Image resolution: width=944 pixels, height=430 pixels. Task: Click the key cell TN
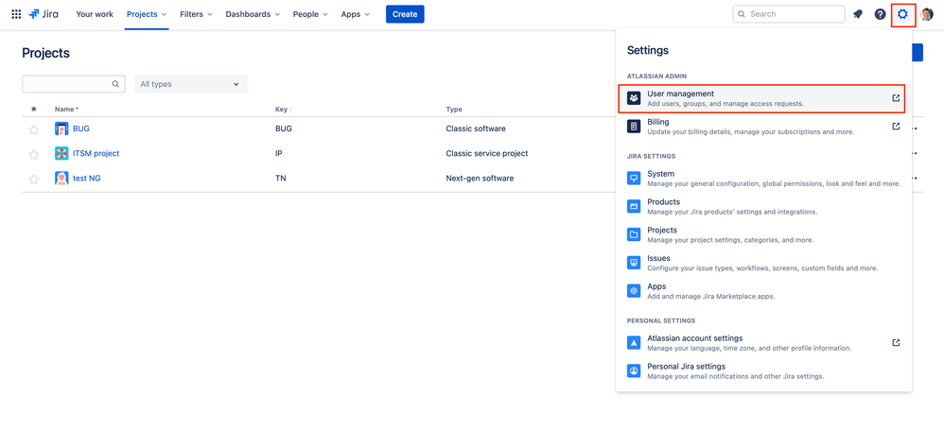point(280,178)
